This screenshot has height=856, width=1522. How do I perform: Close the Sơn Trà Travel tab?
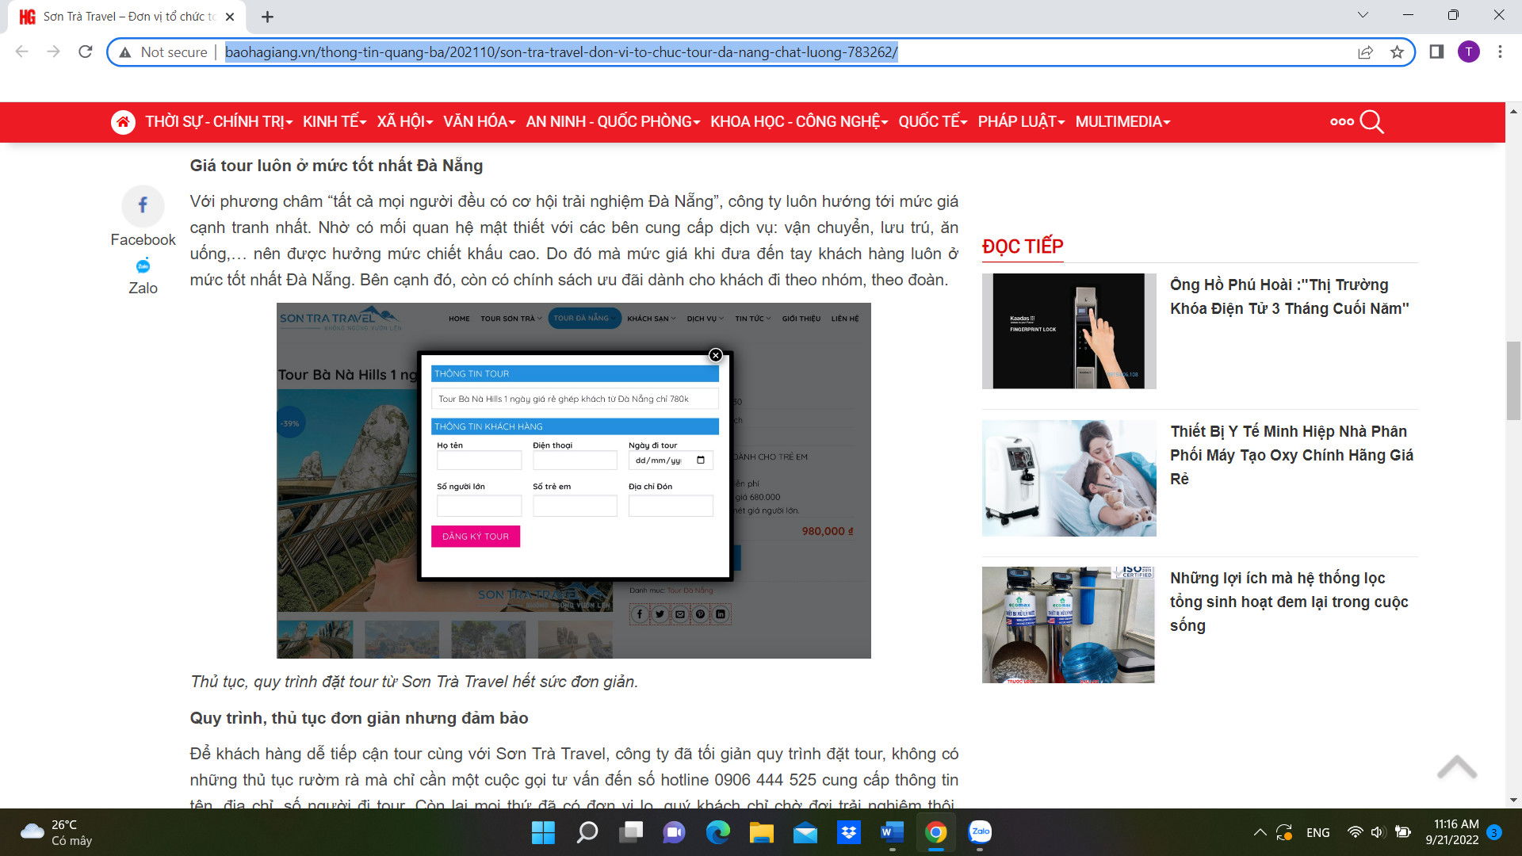click(x=230, y=17)
